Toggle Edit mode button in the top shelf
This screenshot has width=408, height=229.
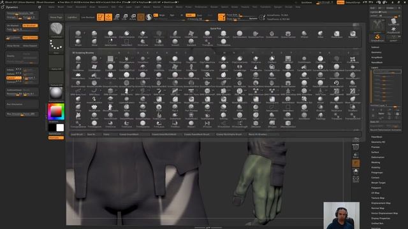(x=101, y=17)
